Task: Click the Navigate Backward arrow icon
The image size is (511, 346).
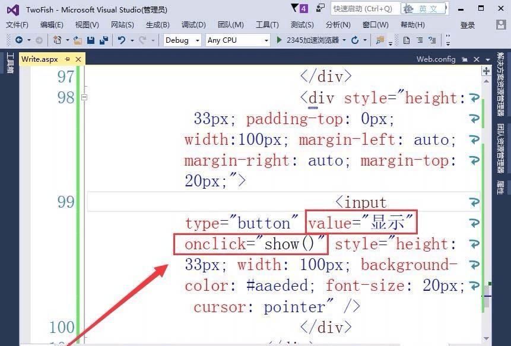Action: (x=19, y=40)
